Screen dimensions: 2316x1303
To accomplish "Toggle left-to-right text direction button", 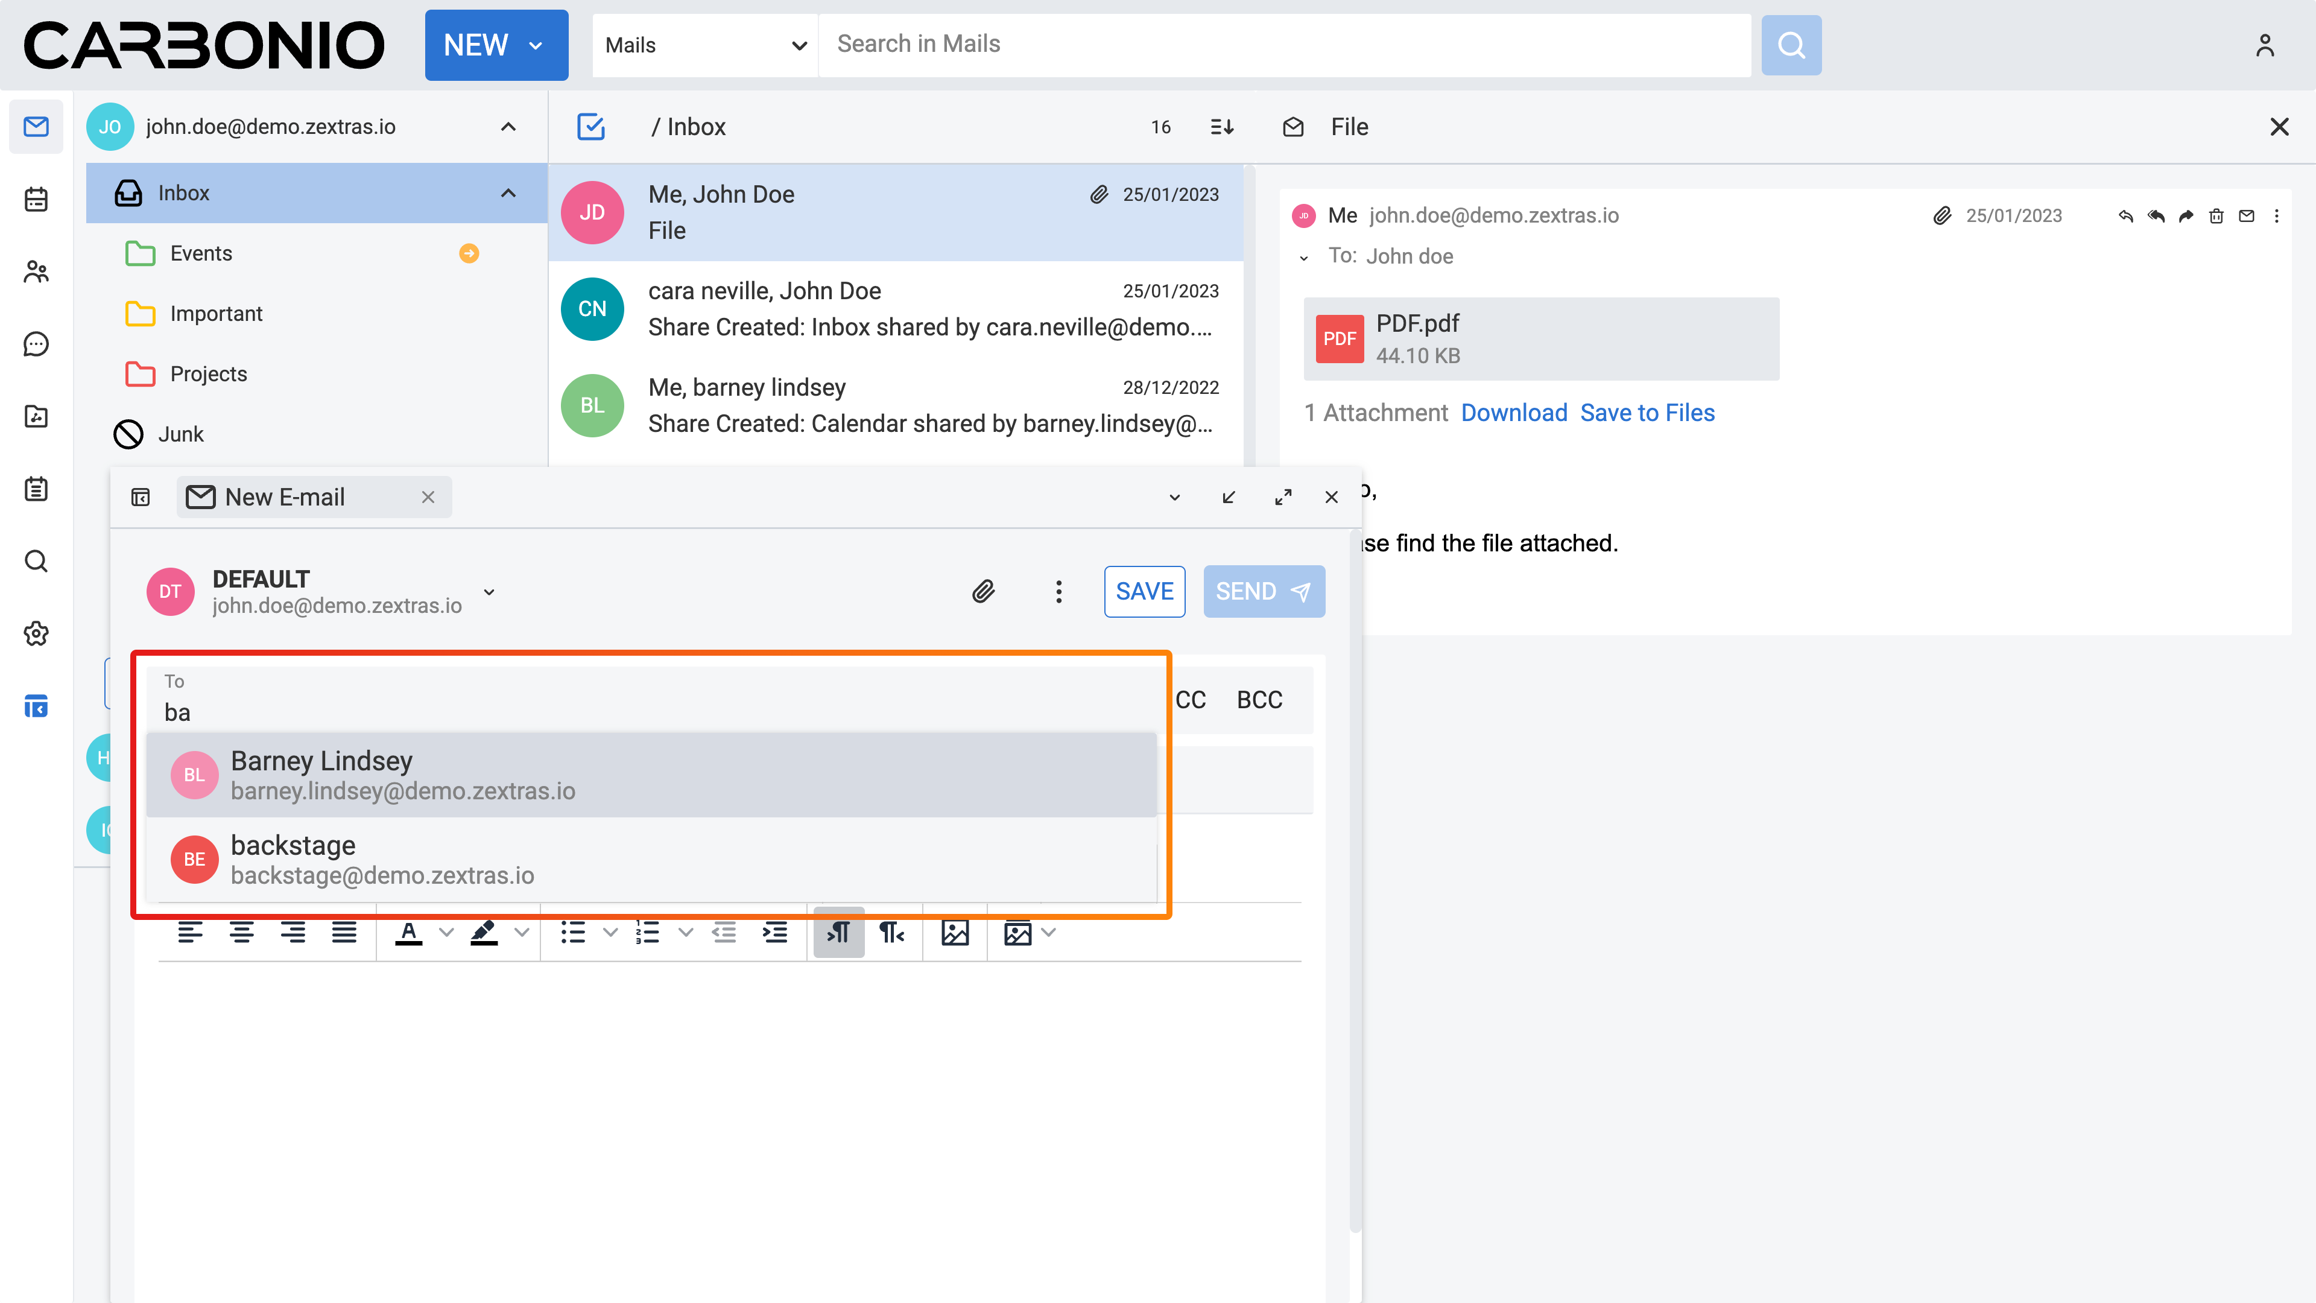I will click(x=838, y=933).
